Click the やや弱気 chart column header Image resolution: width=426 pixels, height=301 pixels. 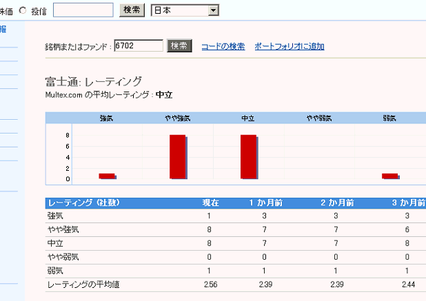[319, 118]
